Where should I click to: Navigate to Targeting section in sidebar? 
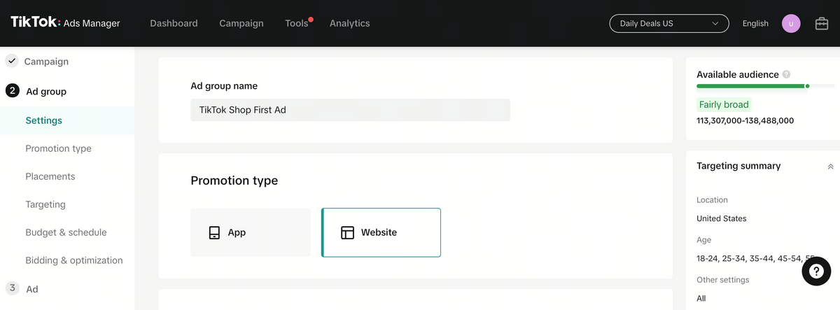(45, 204)
